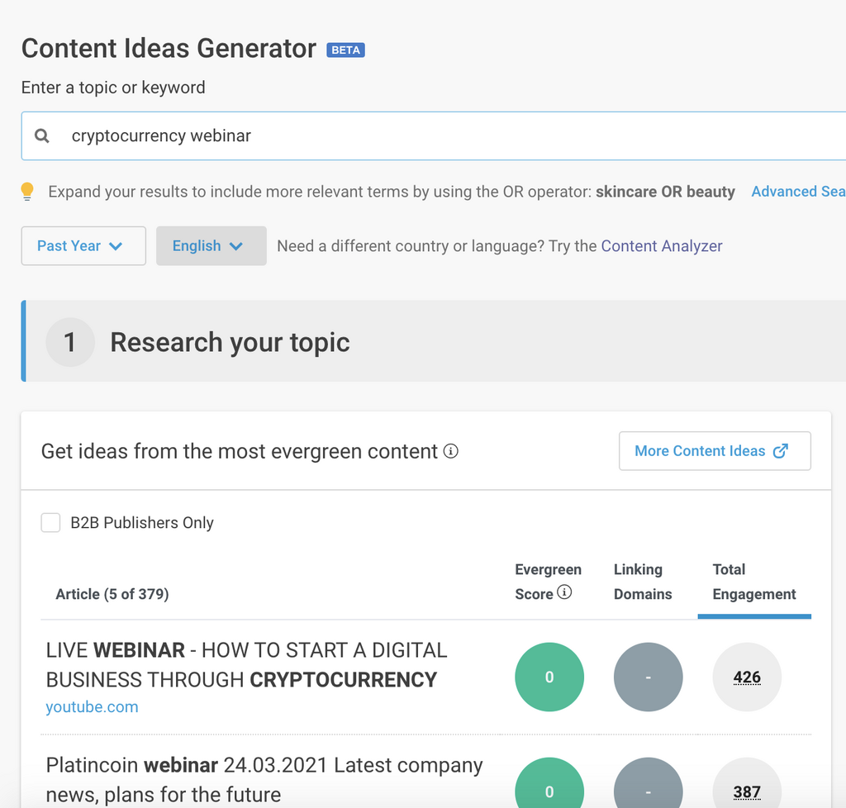
Task: Click the 426 total engagement value
Action: (x=747, y=677)
